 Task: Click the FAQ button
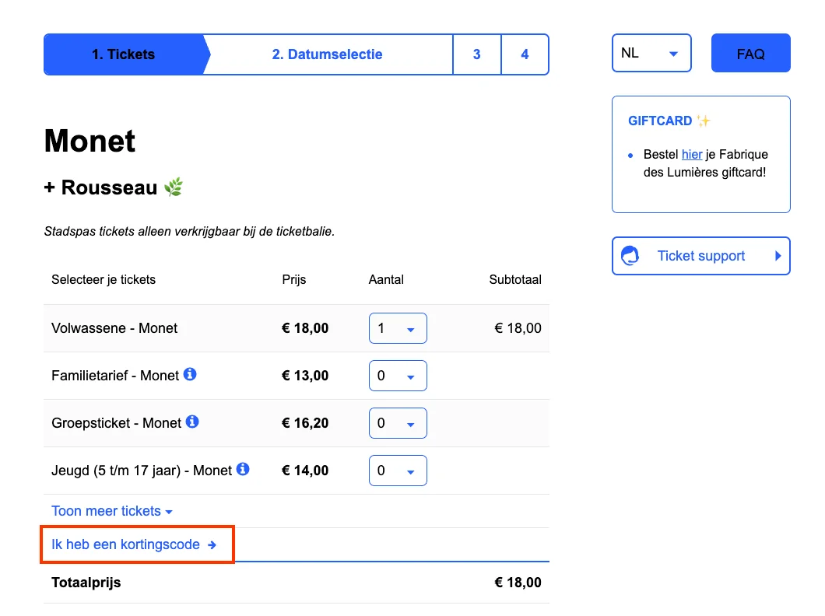751,53
